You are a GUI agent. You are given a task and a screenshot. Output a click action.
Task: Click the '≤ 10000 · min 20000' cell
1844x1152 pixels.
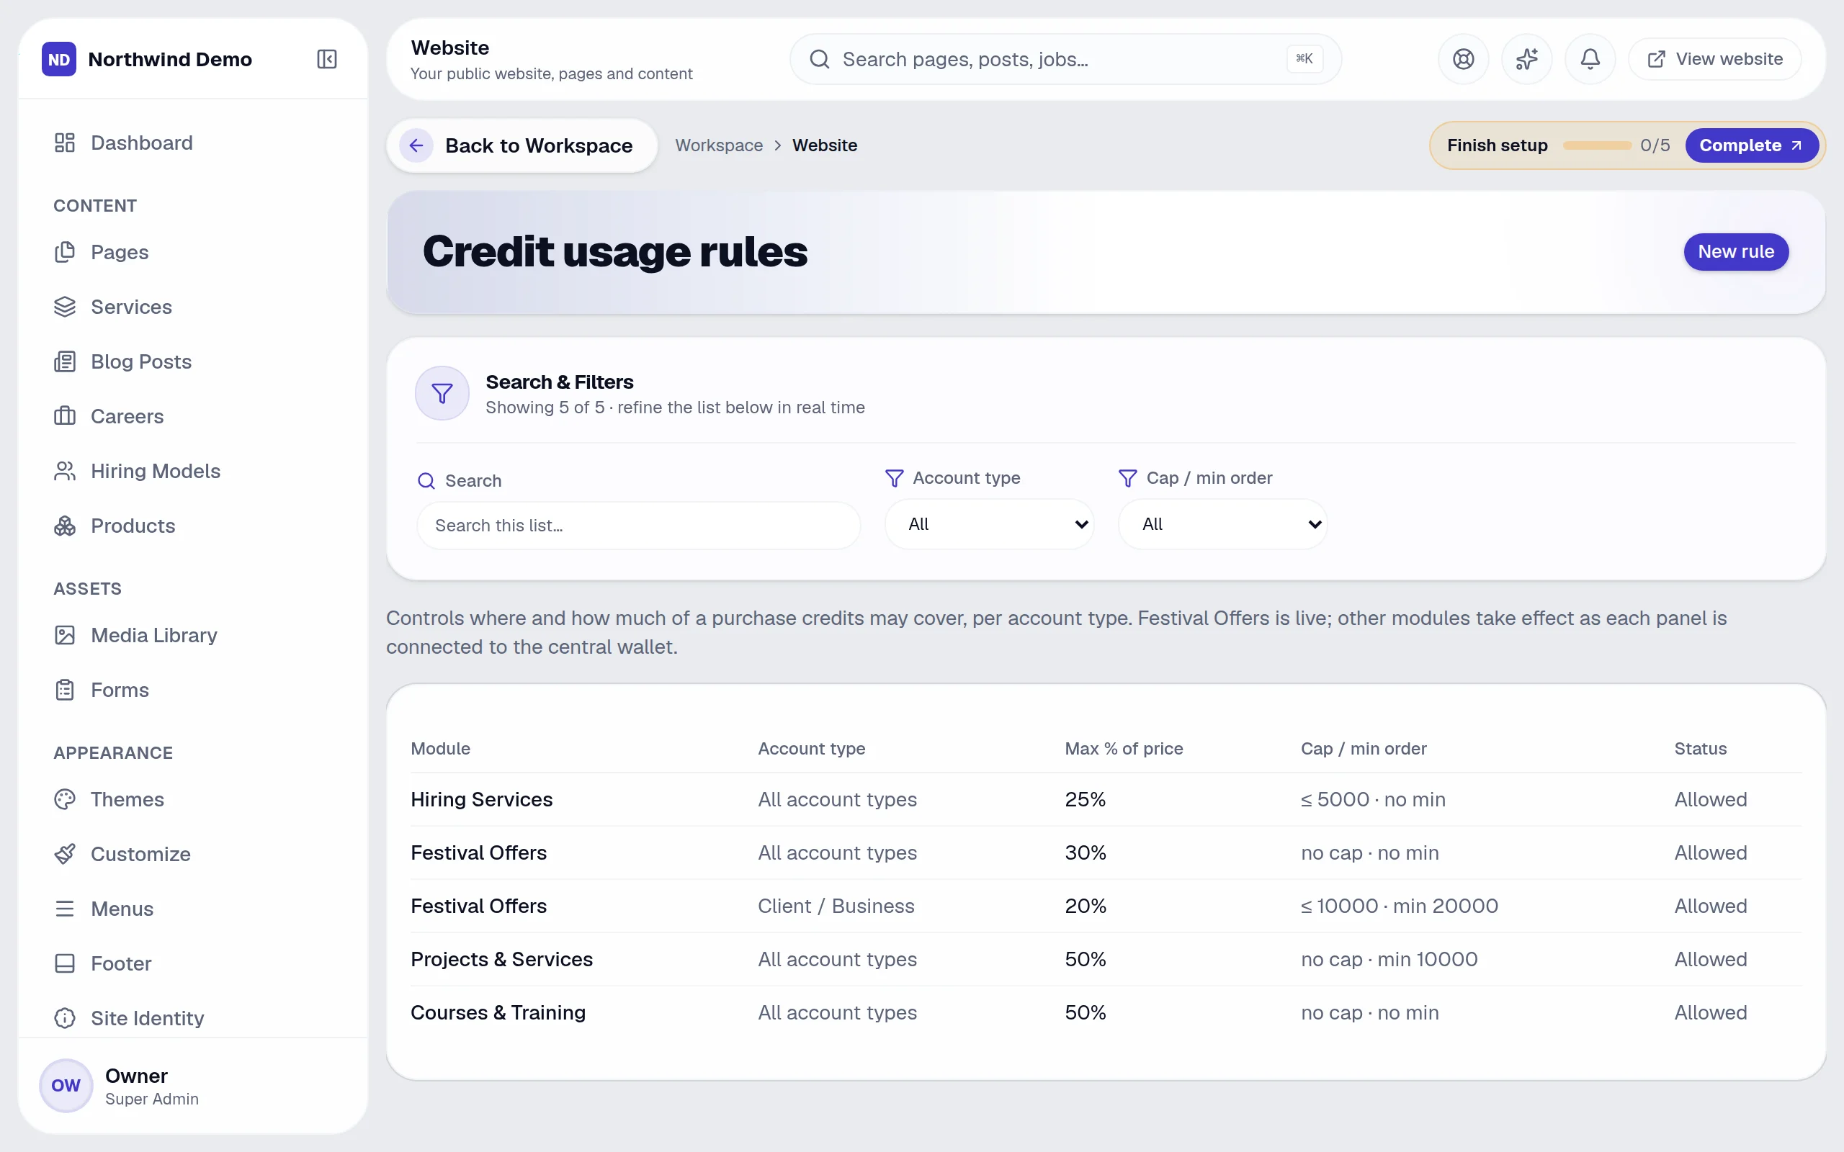click(x=1399, y=906)
